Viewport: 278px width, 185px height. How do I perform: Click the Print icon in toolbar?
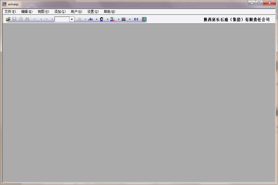pos(21,19)
